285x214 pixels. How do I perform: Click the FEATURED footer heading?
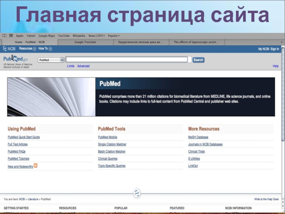point(177,208)
